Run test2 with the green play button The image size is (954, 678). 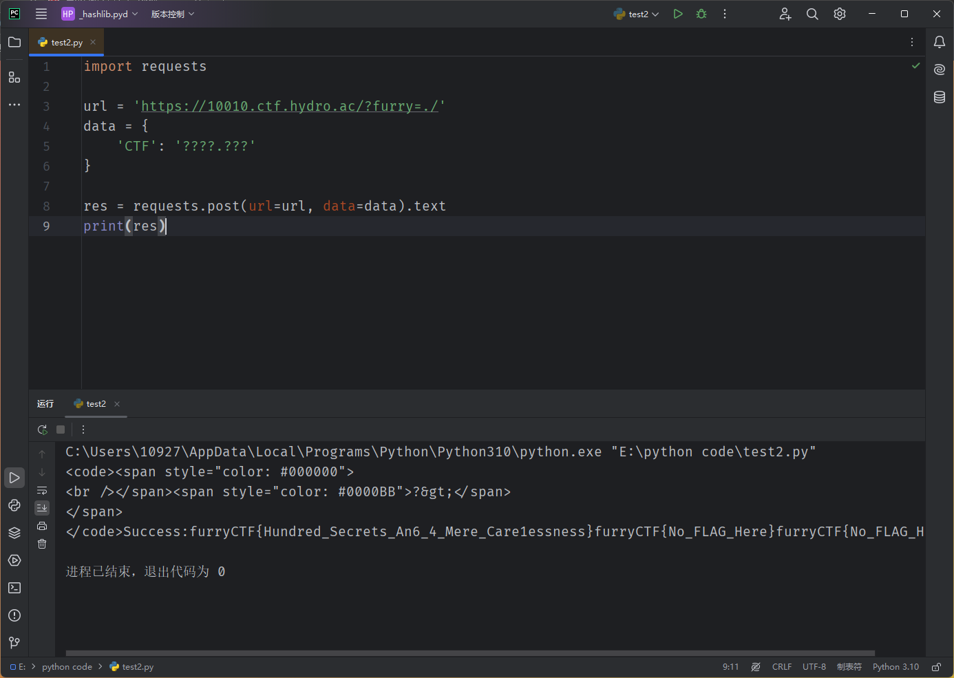(x=678, y=14)
